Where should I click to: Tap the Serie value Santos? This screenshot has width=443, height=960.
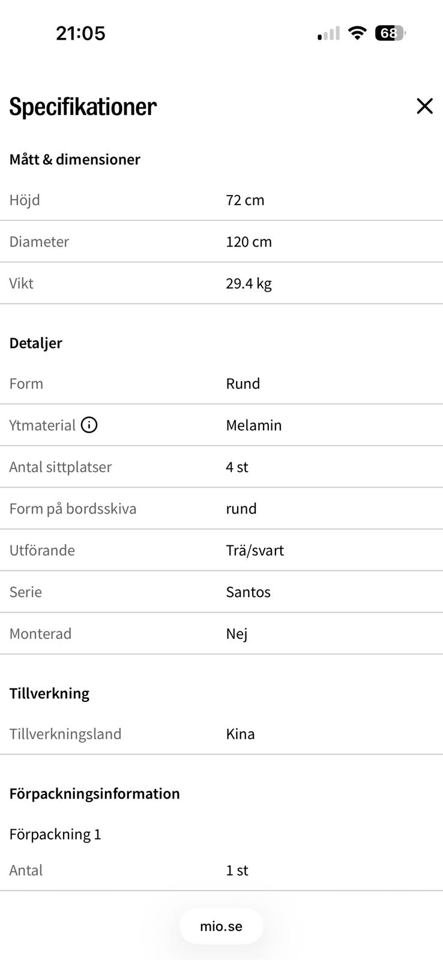click(248, 592)
